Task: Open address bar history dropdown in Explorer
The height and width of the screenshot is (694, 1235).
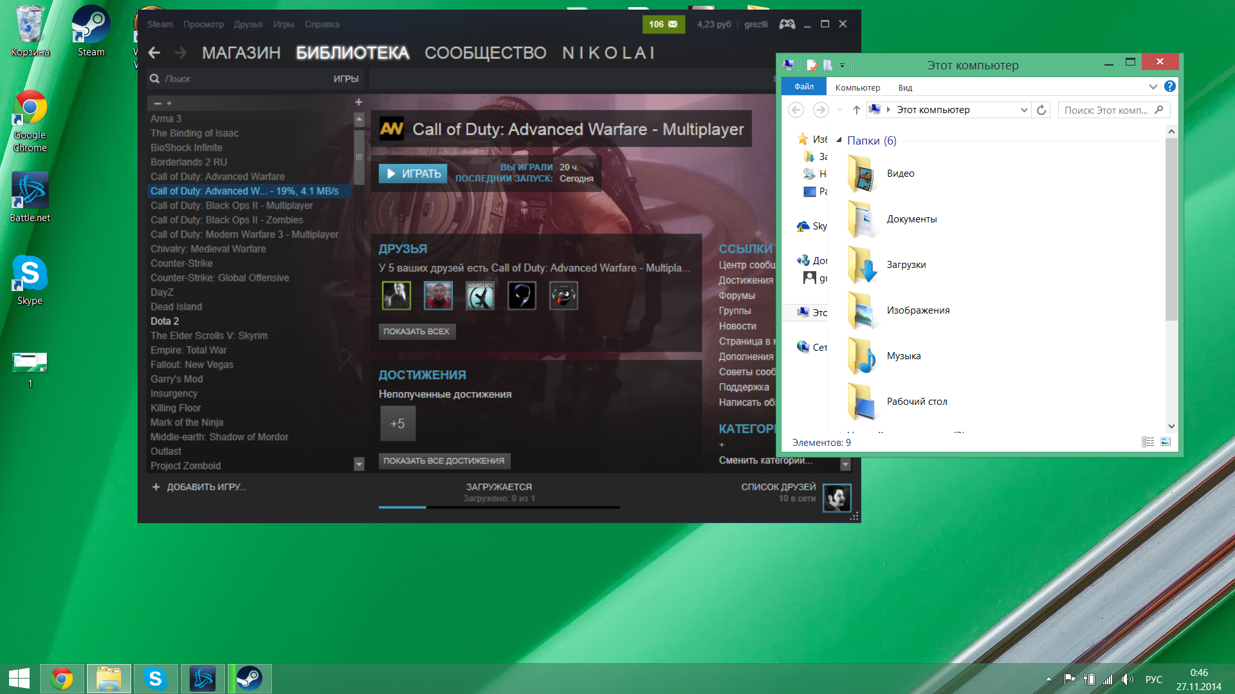Action: pos(1024,110)
